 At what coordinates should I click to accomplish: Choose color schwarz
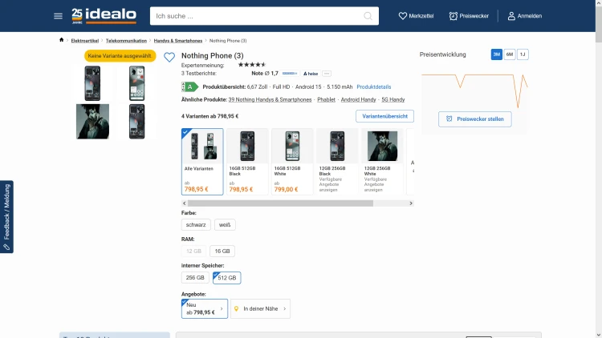[x=196, y=225]
